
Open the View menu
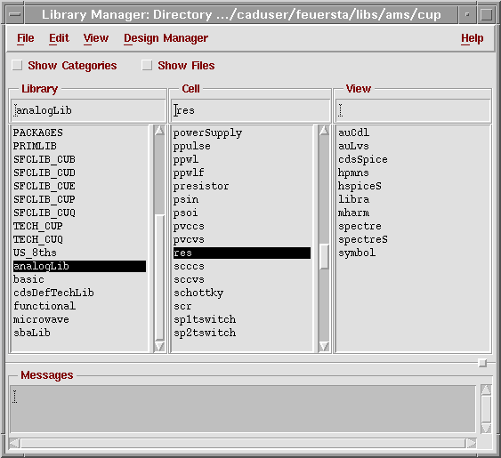(96, 38)
